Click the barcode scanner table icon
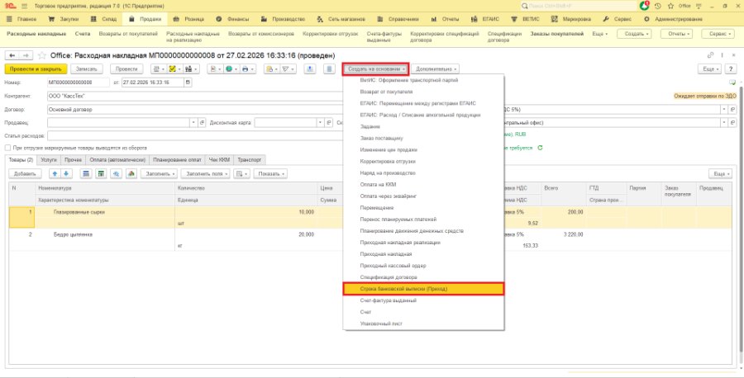Viewport: 744px width, 378px height. pos(86,174)
